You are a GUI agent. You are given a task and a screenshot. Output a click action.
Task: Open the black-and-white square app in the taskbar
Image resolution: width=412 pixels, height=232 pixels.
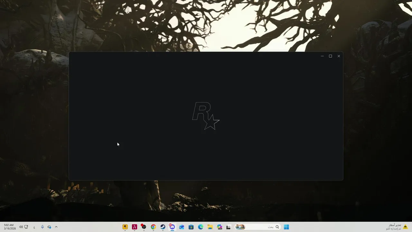[x=229, y=227]
